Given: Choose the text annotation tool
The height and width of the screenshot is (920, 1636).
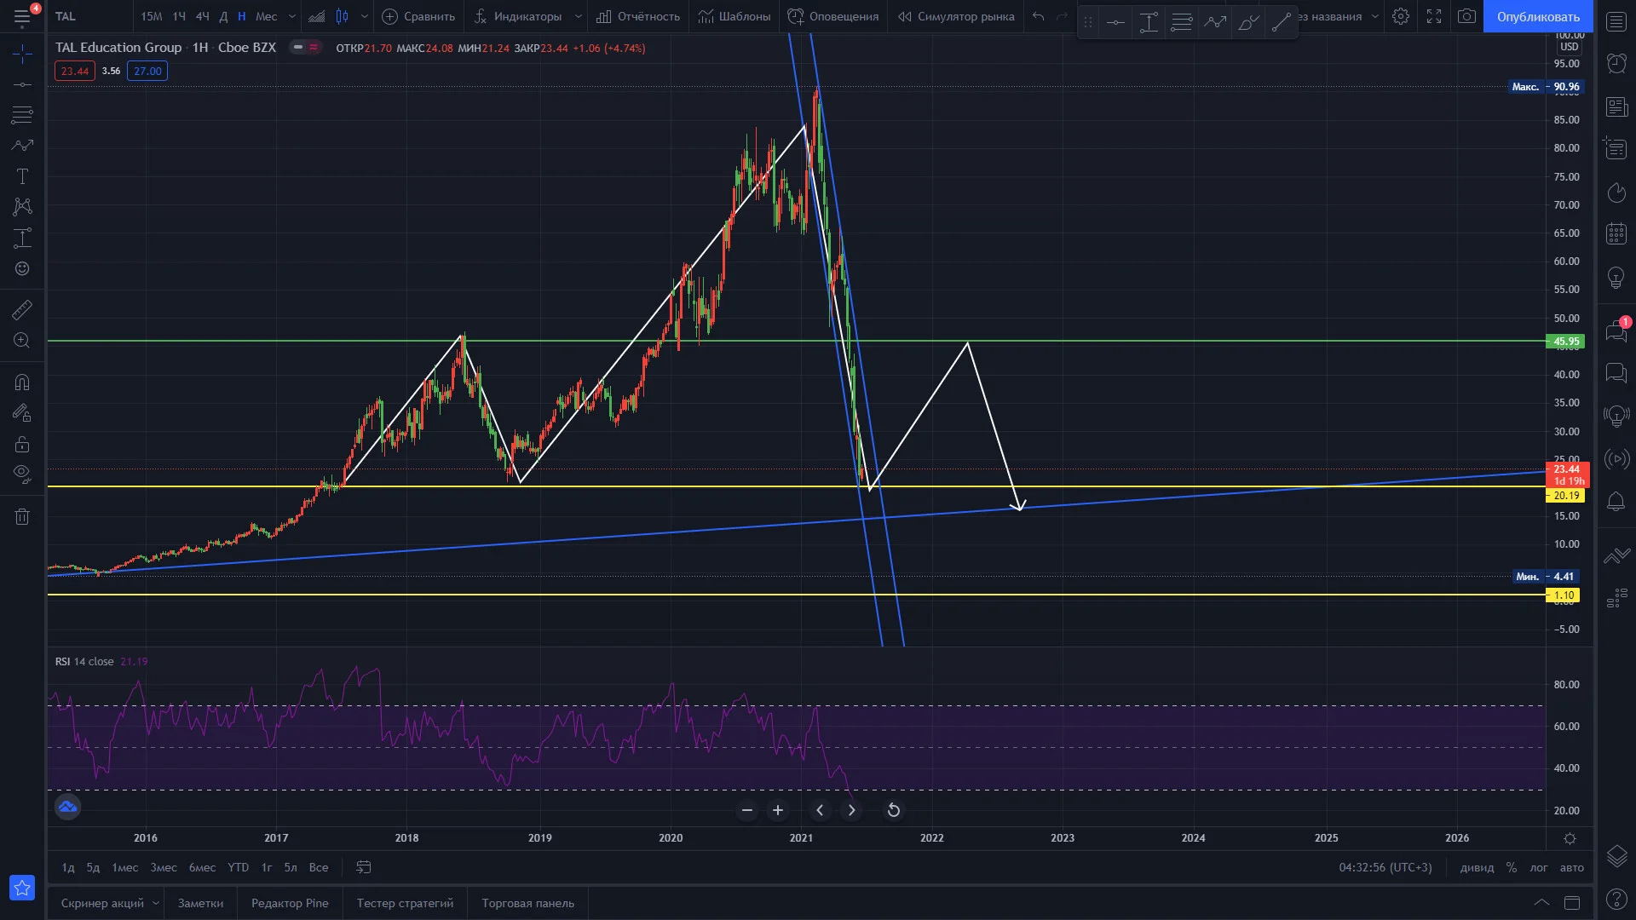Looking at the screenshot, I should [22, 176].
